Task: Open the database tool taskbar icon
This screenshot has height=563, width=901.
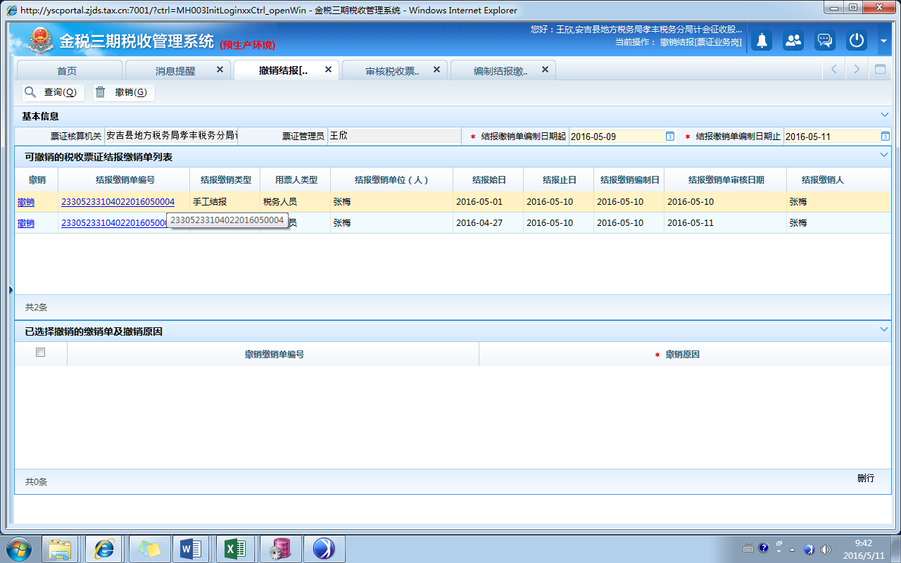Action: 279,548
